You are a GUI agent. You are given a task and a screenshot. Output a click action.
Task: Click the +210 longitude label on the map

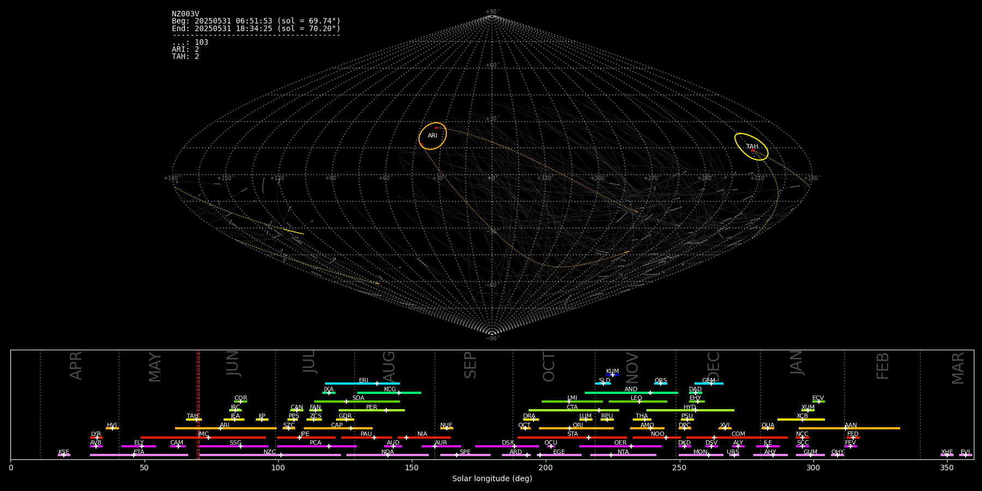[x=757, y=178]
